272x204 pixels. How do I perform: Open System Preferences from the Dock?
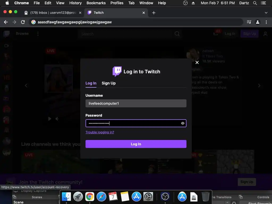148,197
